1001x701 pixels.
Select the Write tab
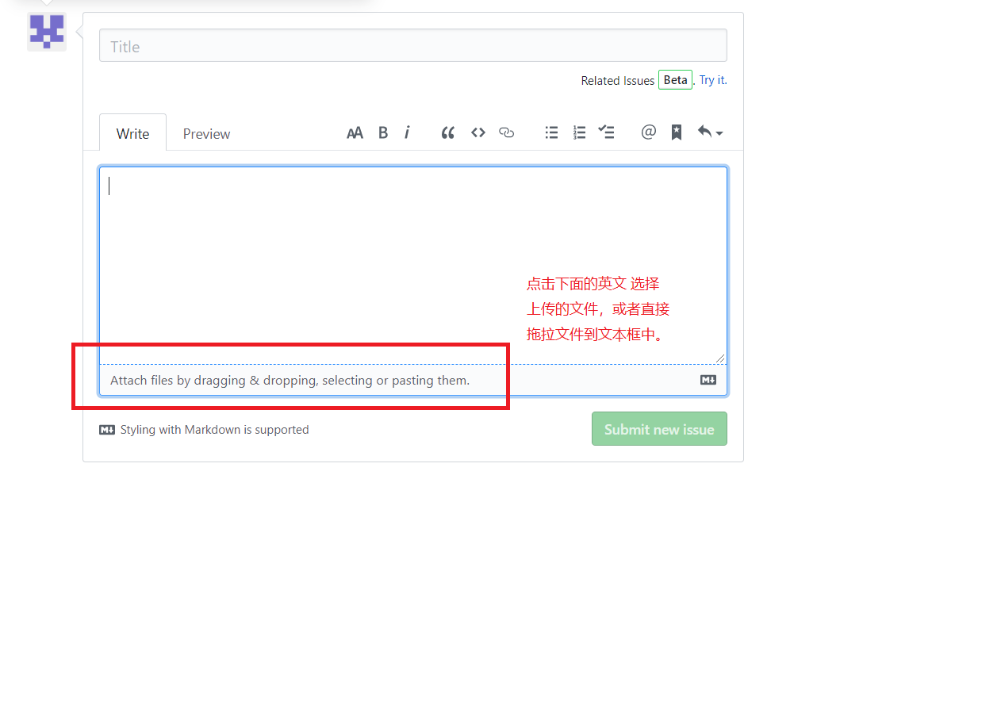click(x=132, y=133)
